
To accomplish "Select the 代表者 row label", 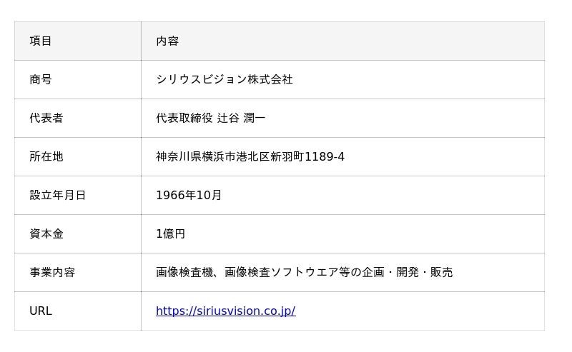I will pyautogui.click(x=46, y=119).
